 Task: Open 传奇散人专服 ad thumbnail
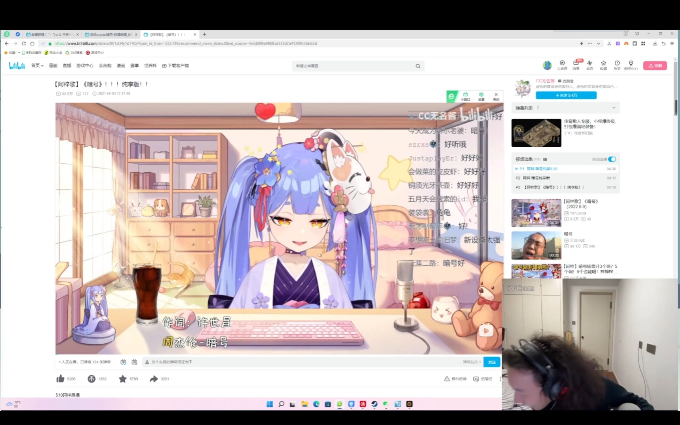point(536,133)
